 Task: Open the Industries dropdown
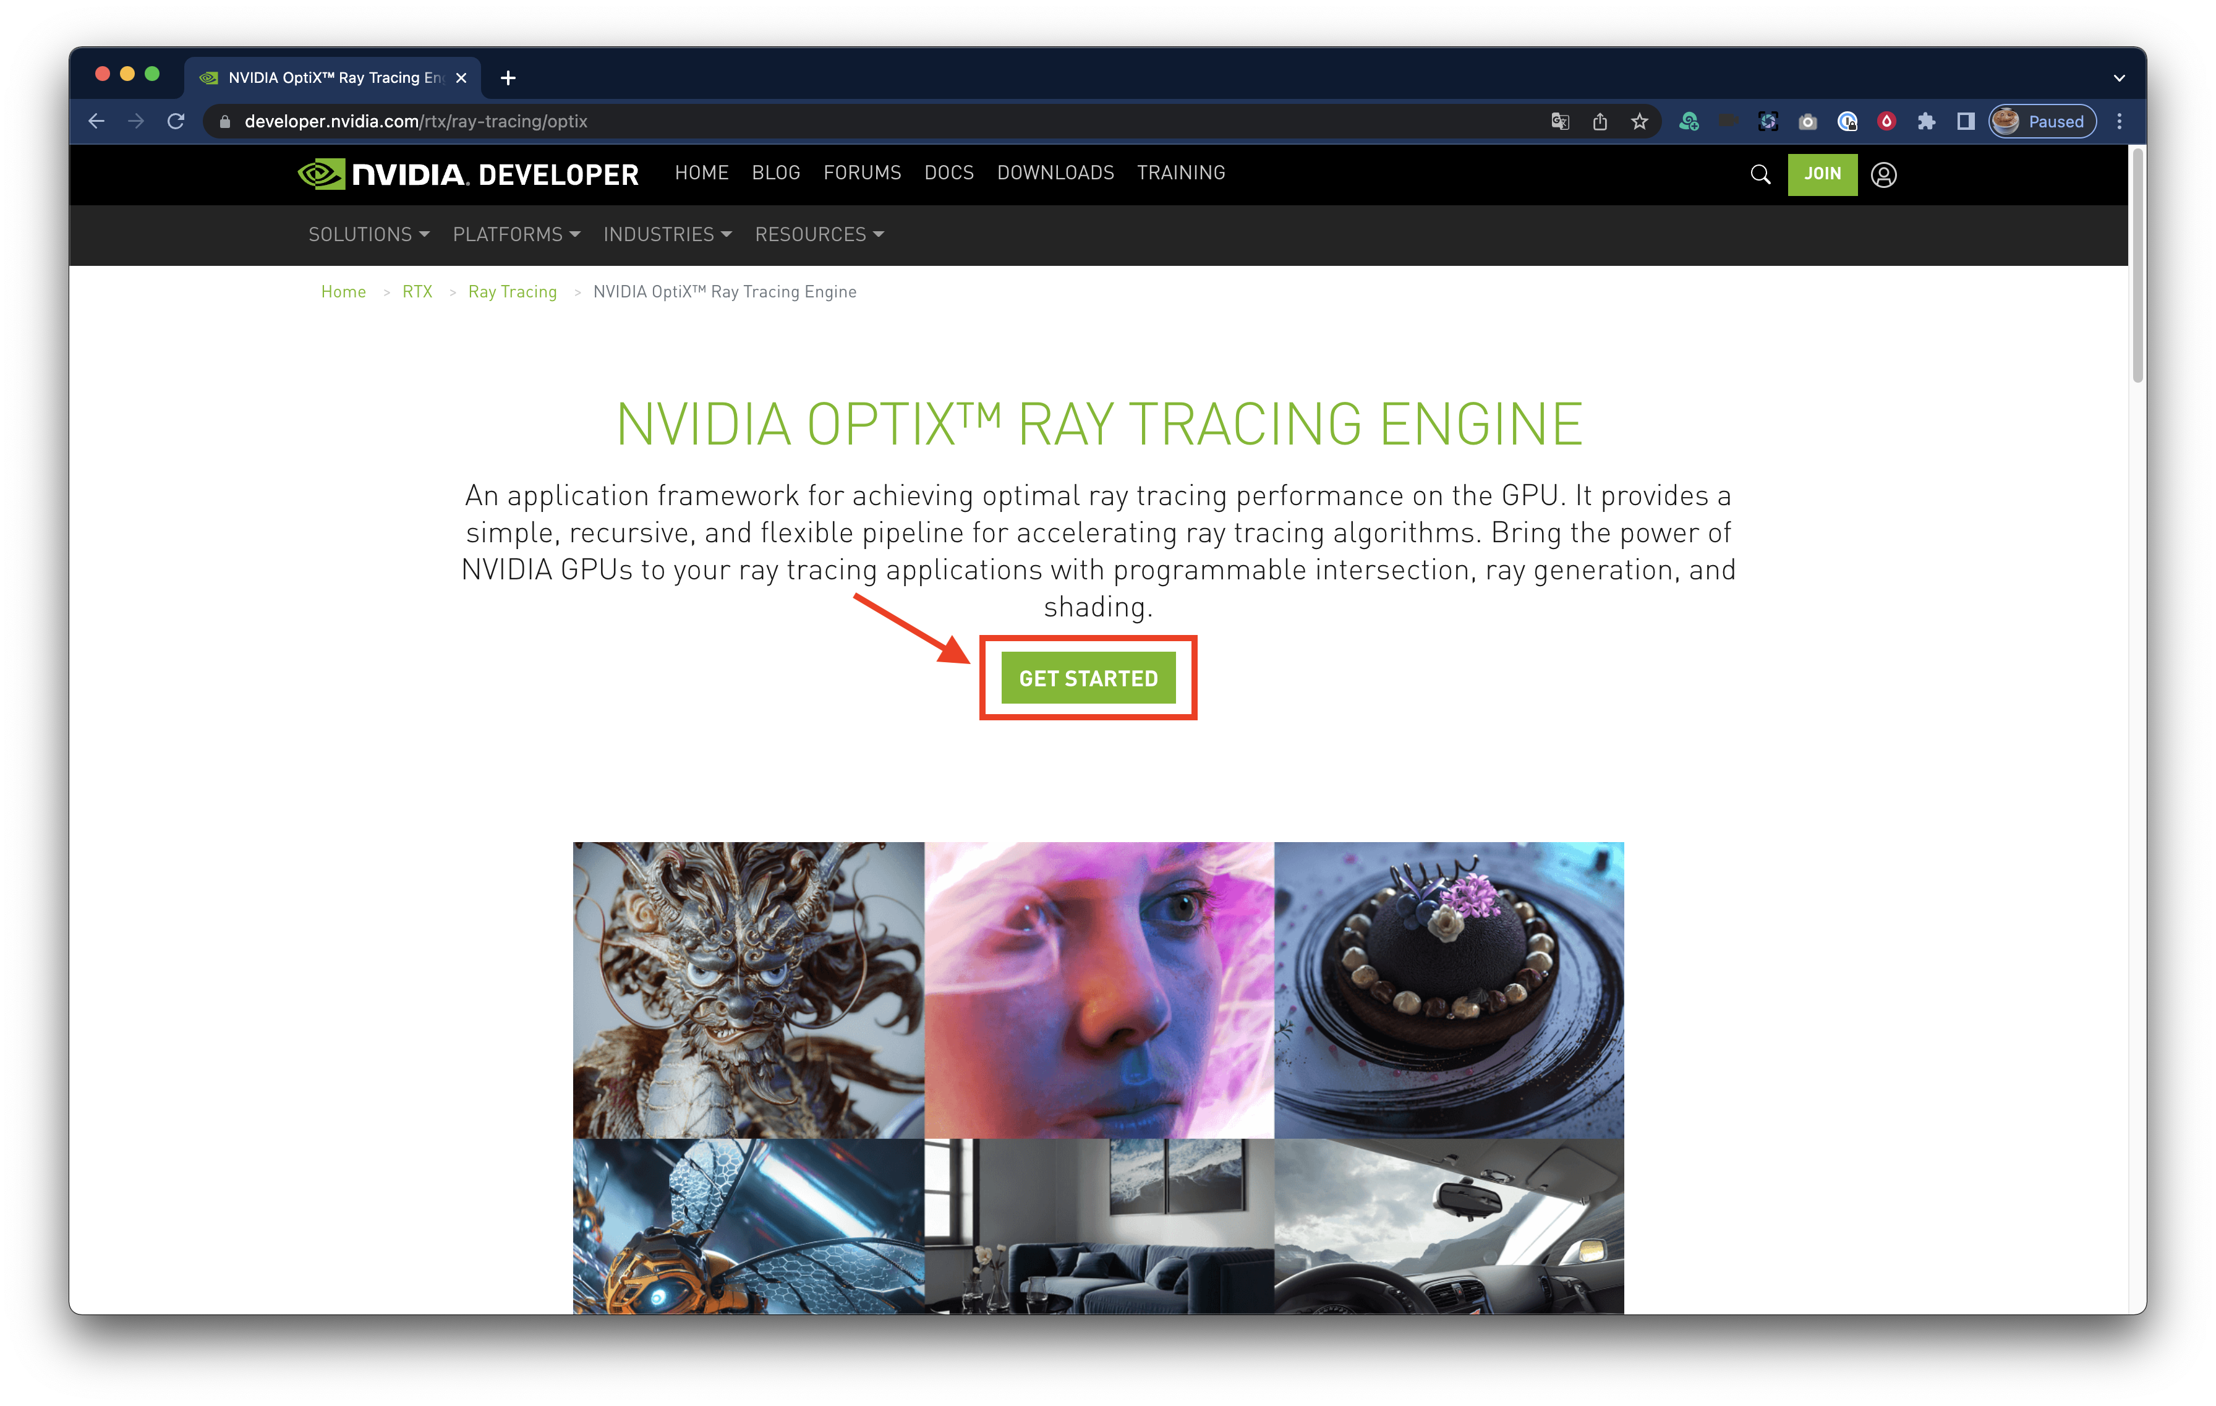point(667,234)
